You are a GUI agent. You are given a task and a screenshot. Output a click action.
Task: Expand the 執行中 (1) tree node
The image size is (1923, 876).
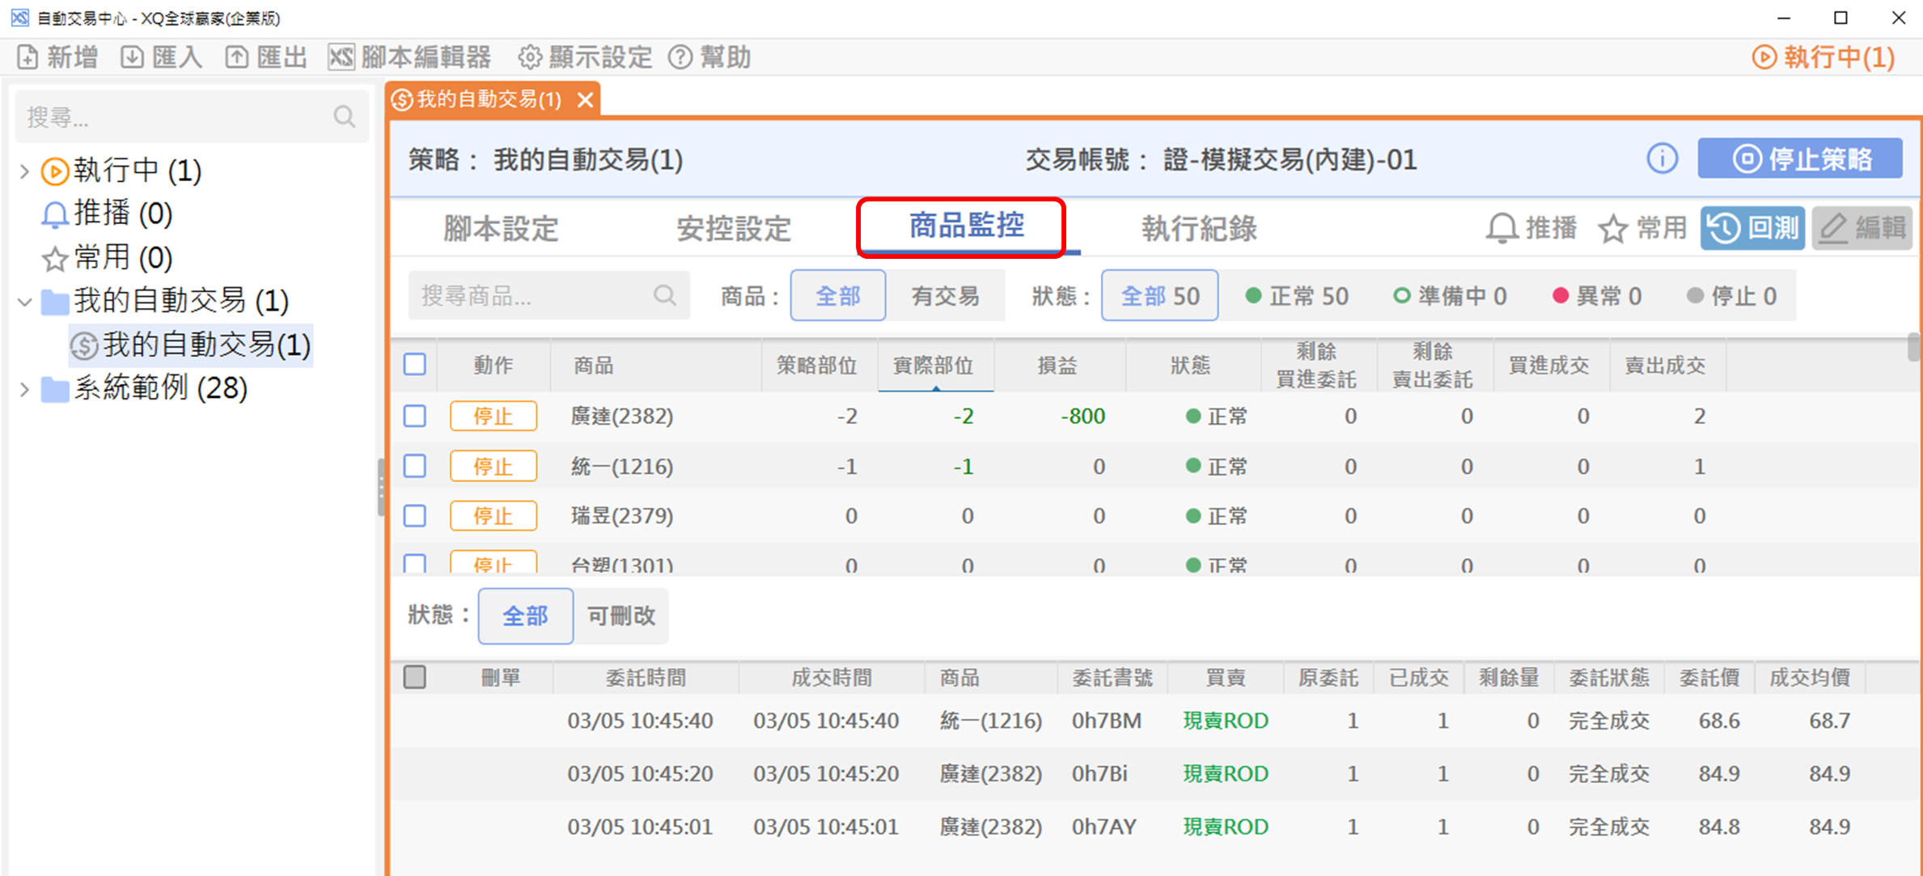[x=24, y=171]
